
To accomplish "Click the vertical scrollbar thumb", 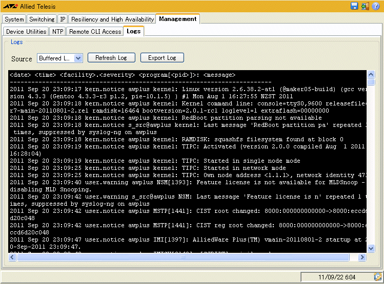I will click(x=371, y=82).
